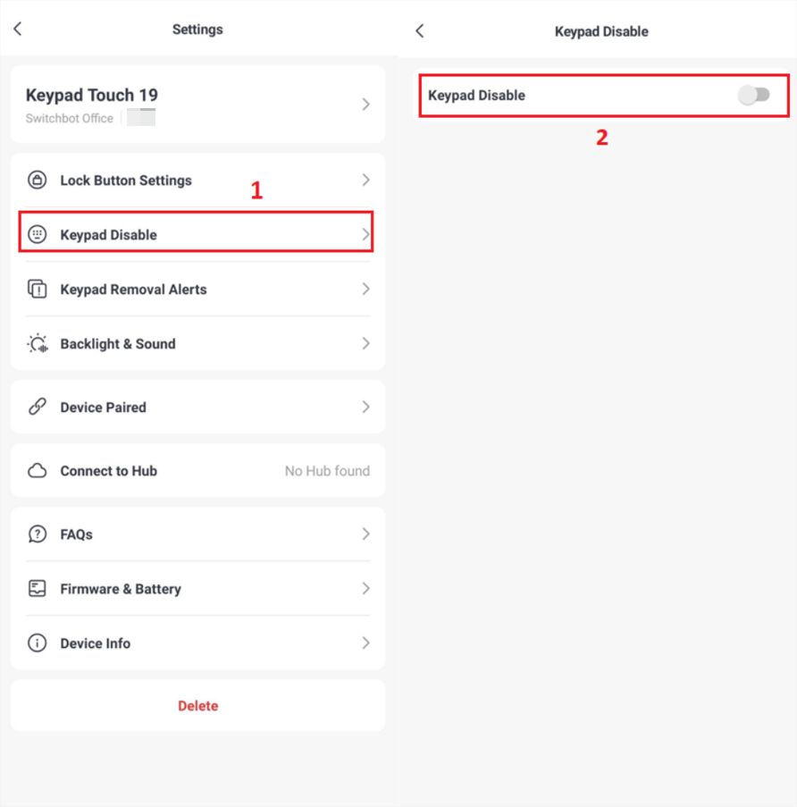Click the Lock Button Settings lock icon
The image size is (797, 807).
38,181
